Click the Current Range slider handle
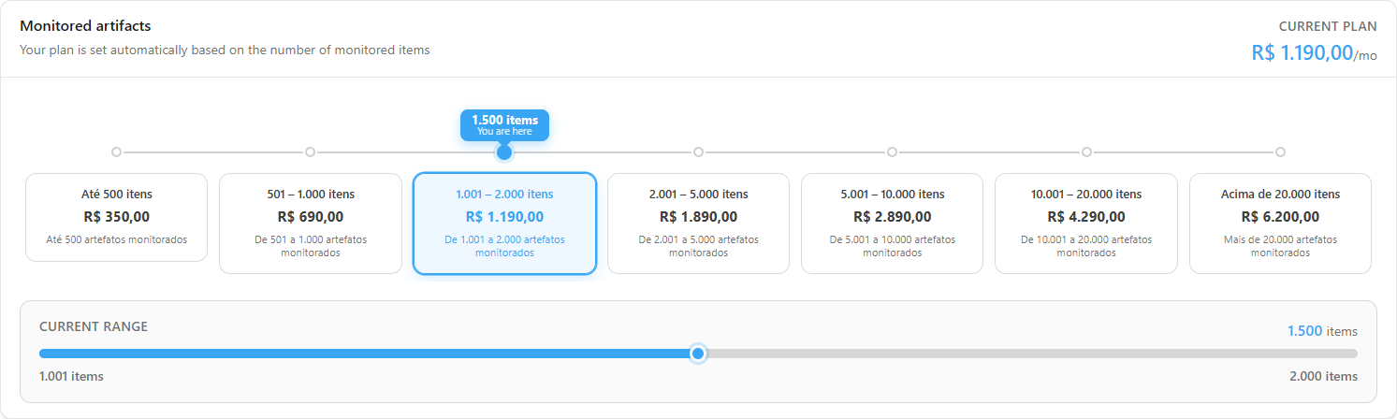The width and height of the screenshot is (1397, 419). click(697, 354)
